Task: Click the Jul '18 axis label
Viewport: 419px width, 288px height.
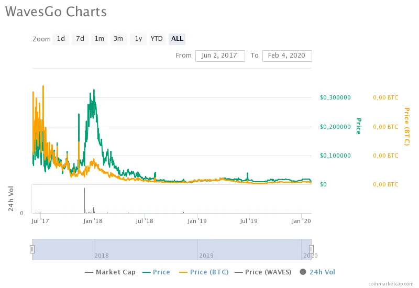Action: [145, 221]
